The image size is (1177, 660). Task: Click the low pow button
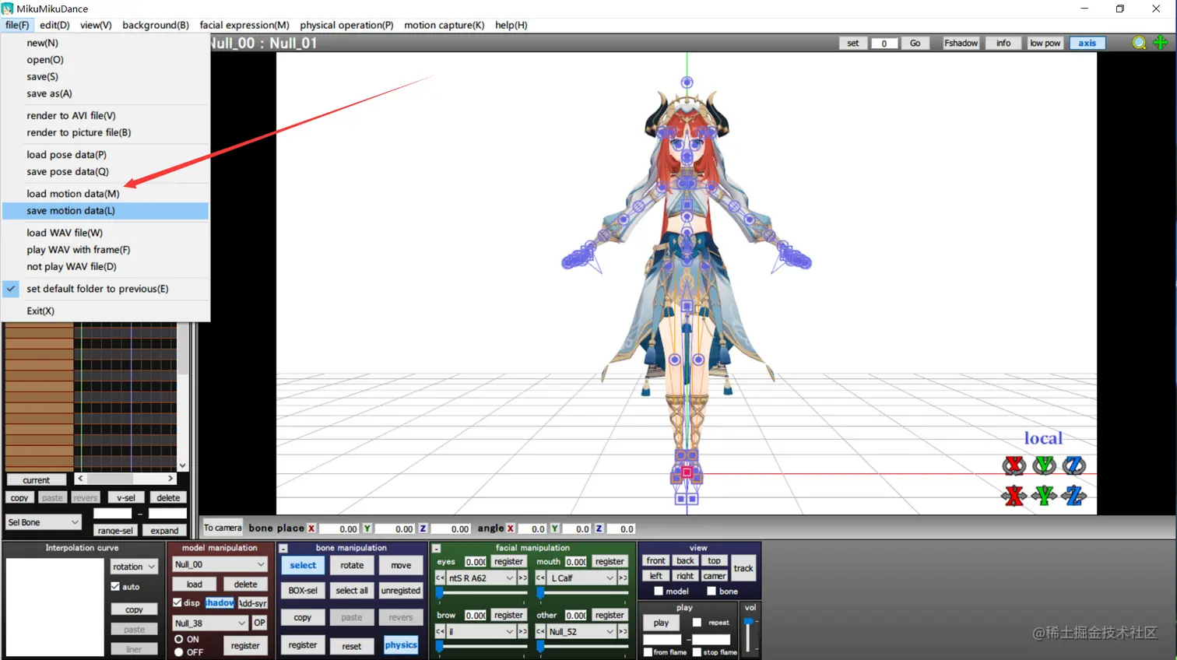(1045, 44)
